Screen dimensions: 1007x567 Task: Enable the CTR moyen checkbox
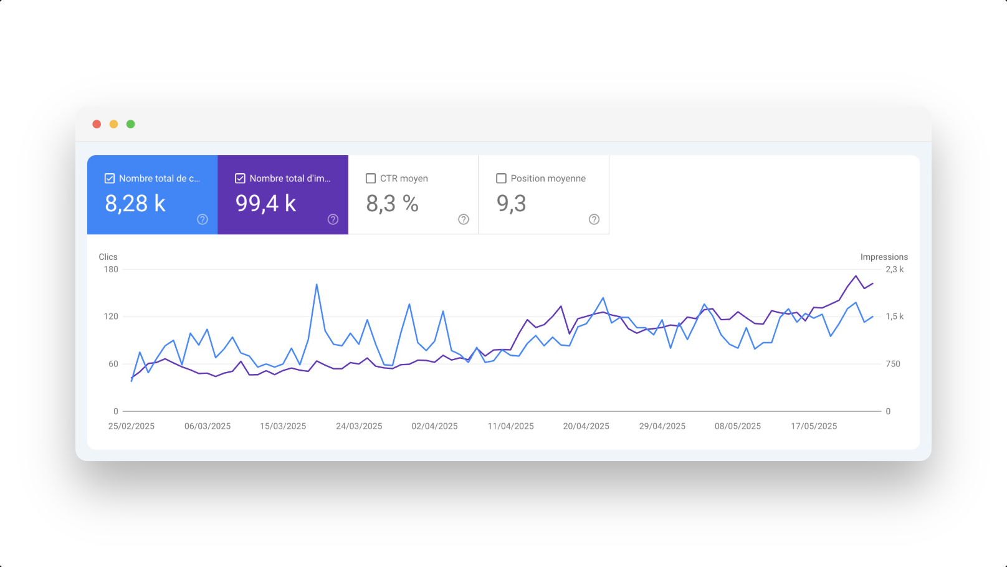click(371, 179)
